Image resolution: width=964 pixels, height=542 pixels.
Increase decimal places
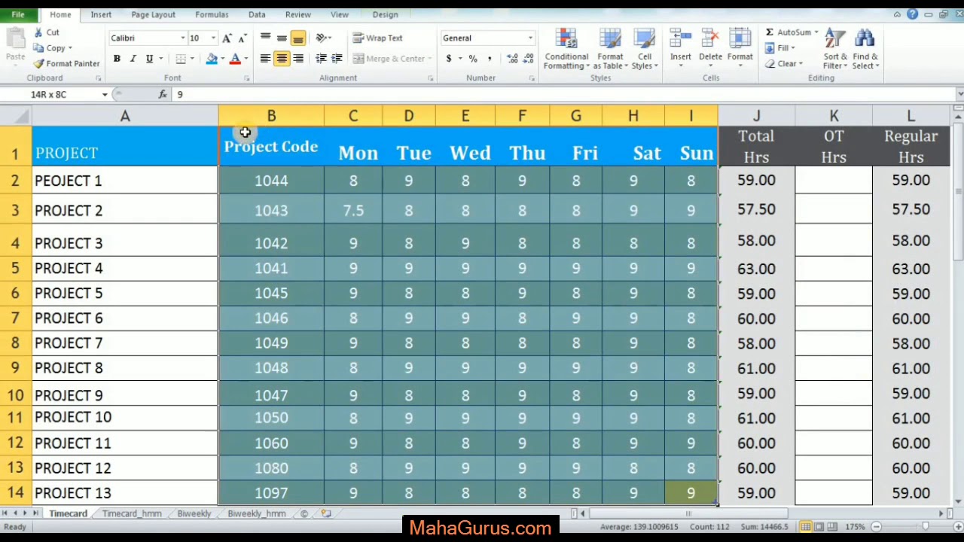(x=513, y=59)
